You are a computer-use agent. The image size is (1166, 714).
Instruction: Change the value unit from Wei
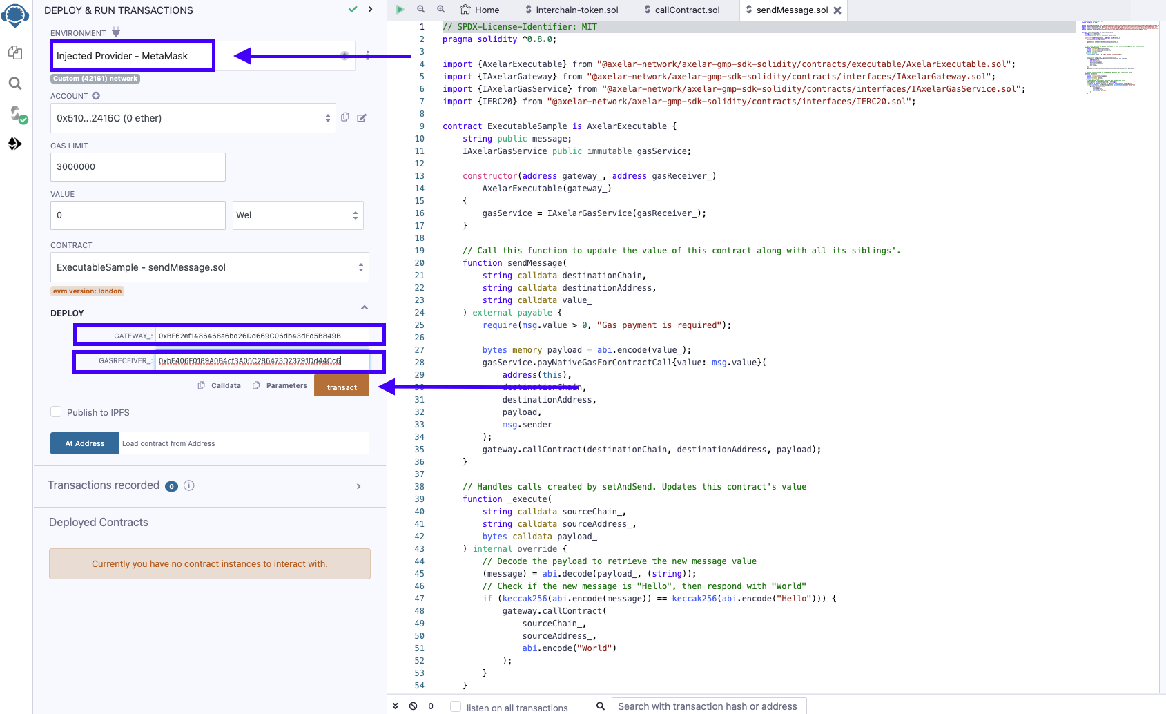point(298,215)
